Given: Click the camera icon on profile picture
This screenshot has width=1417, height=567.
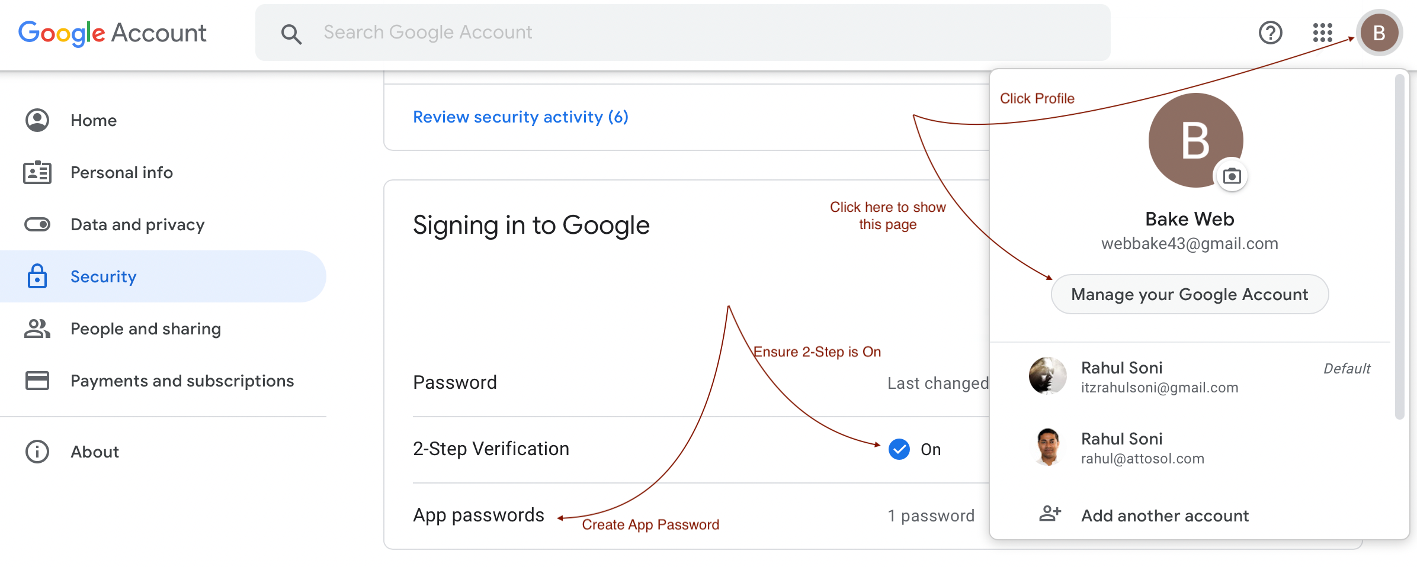Looking at the screenshot, I should pos(1232,176).
